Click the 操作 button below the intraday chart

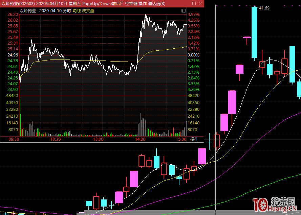(x=194, y=139)
